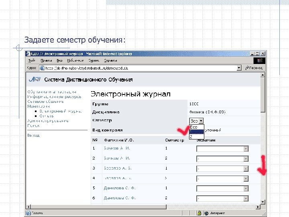289x217 pixels.
Task: Click the padlock security icon in status bar
Action: click(199, 213)
